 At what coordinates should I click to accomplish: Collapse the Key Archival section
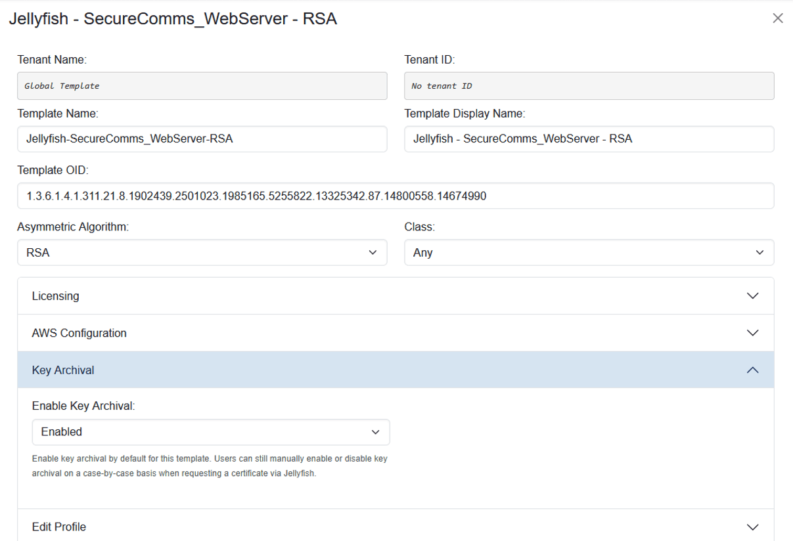pos(394,370)
